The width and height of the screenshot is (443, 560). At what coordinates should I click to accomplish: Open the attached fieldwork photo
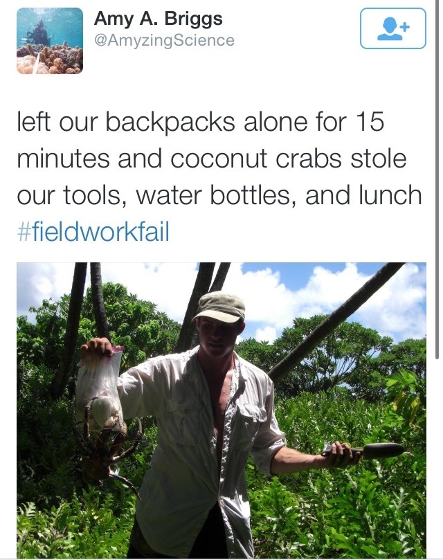coord(221,410)
